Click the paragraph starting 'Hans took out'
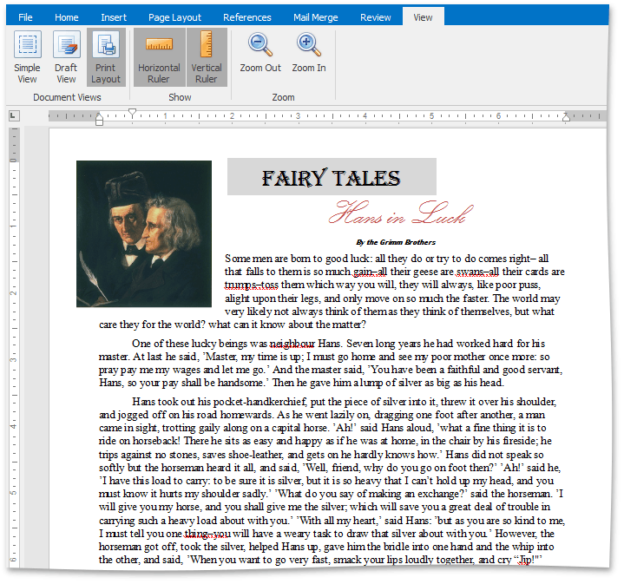 (332, 481)
